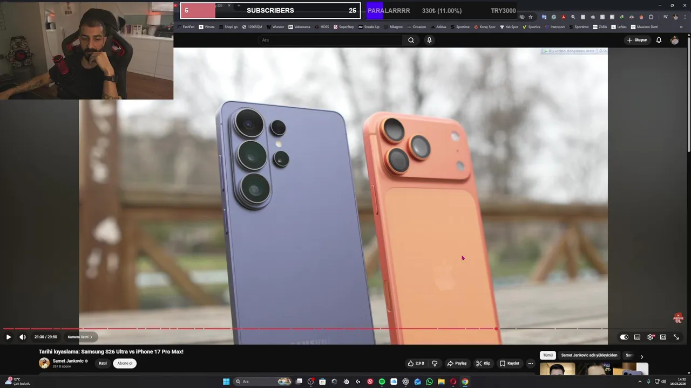The width and height of the screenshot is (691, 388).
Task: Select the Samet Jankovic adlı yükleyiciden chip
Action: pos(589,355)
